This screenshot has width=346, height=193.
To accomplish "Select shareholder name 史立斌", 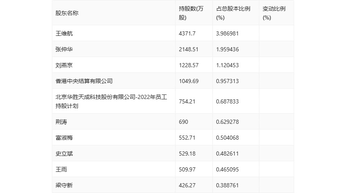I will point(64,154).
